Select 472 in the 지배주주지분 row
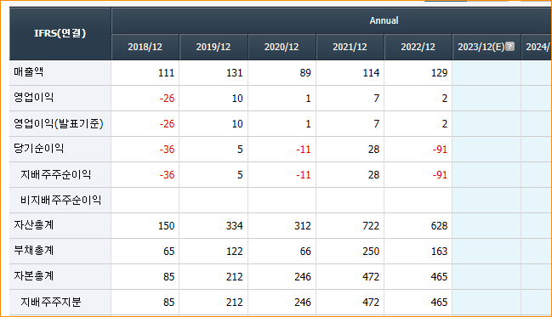 (x=371, y=303)
